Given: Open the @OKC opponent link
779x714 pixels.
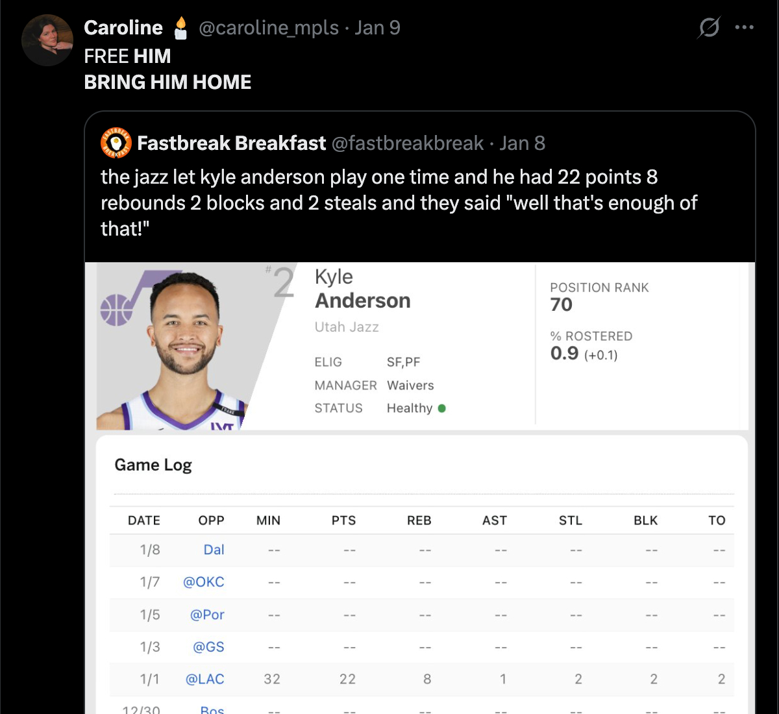Looking at the screenshot, I should tap(204, 582).
